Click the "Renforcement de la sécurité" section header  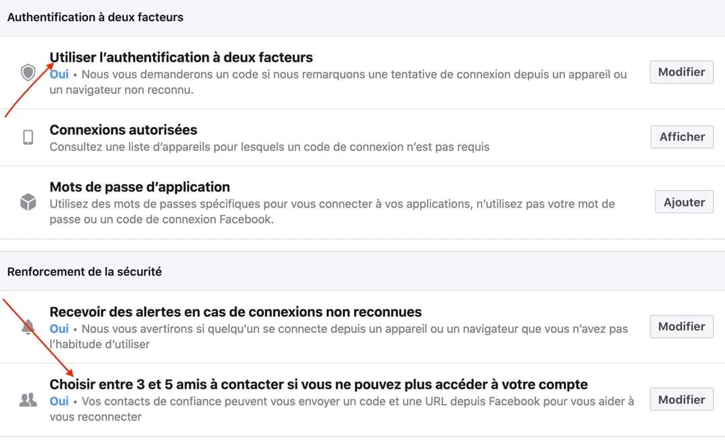point(85,272)
